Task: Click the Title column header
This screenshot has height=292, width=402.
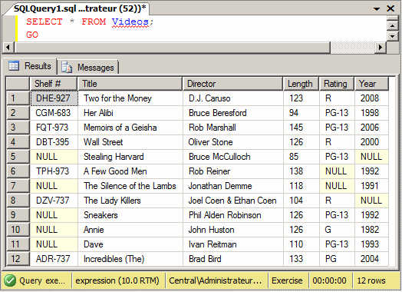Action: pos(130,84)
